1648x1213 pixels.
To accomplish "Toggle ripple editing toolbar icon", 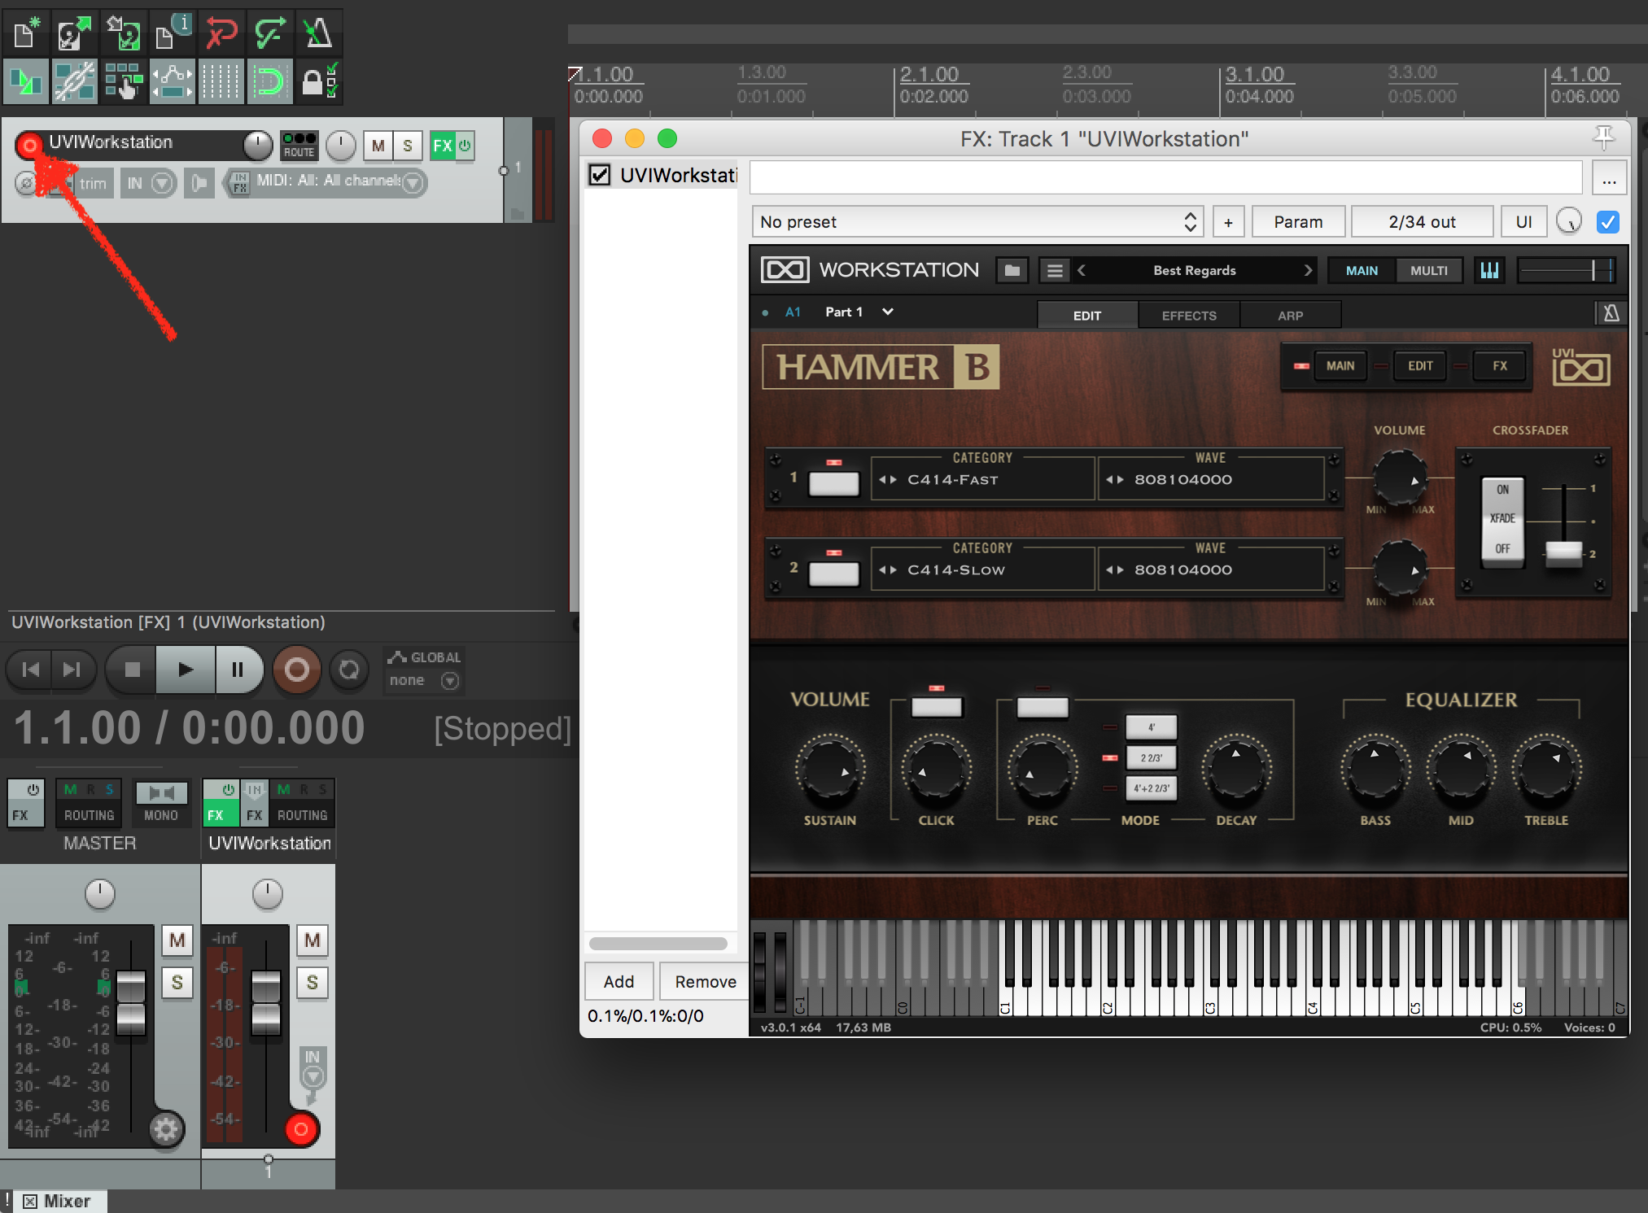I will [123, 81].
